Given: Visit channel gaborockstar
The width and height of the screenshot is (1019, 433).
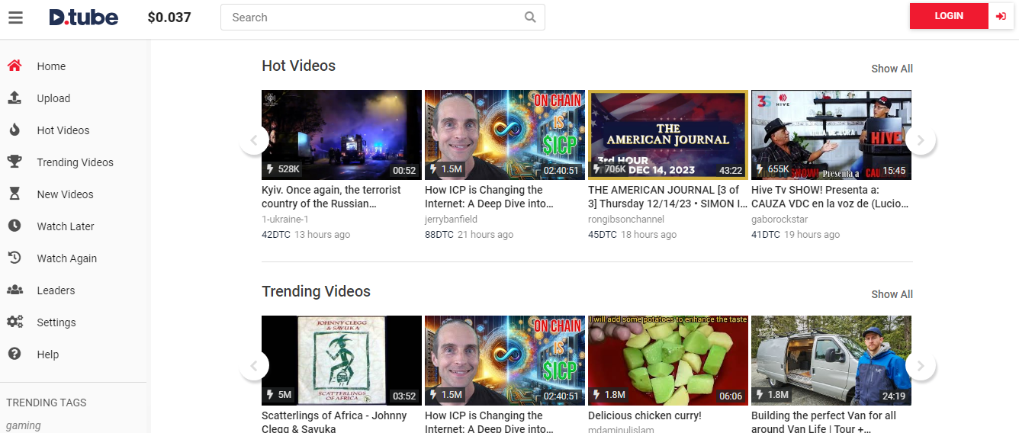Looking at the screenshot, I should tap(780, 219).
